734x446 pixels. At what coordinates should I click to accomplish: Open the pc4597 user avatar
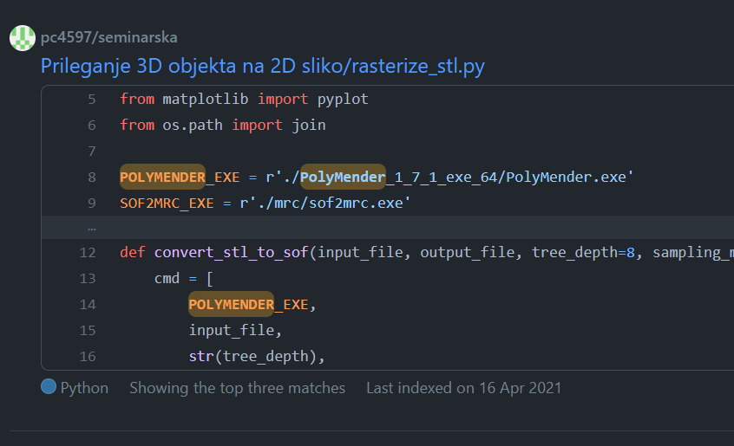click(x=23, y=38)
